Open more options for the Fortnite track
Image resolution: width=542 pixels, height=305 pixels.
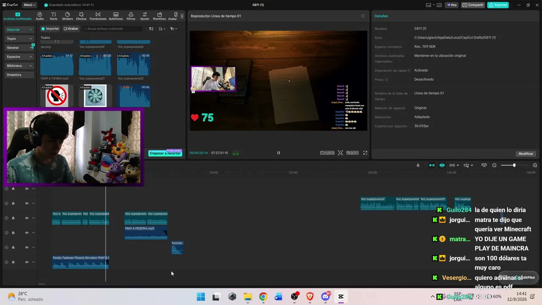tap(33, 247)
